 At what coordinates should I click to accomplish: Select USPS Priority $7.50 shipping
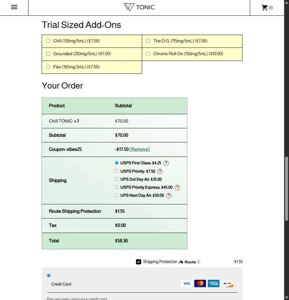click(x=117, y=171)
